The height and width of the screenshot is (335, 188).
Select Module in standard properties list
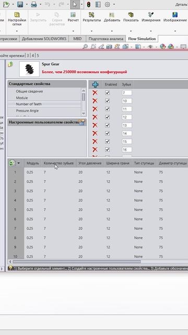(22, 98)
